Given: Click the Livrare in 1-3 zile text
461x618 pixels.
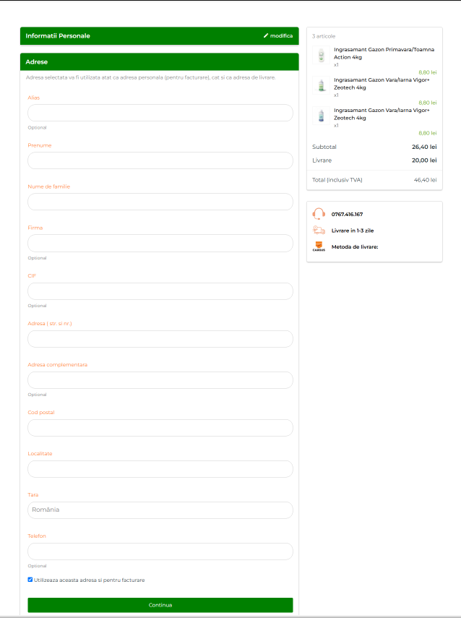Looking at the screenshot, I should click(353, 231).
